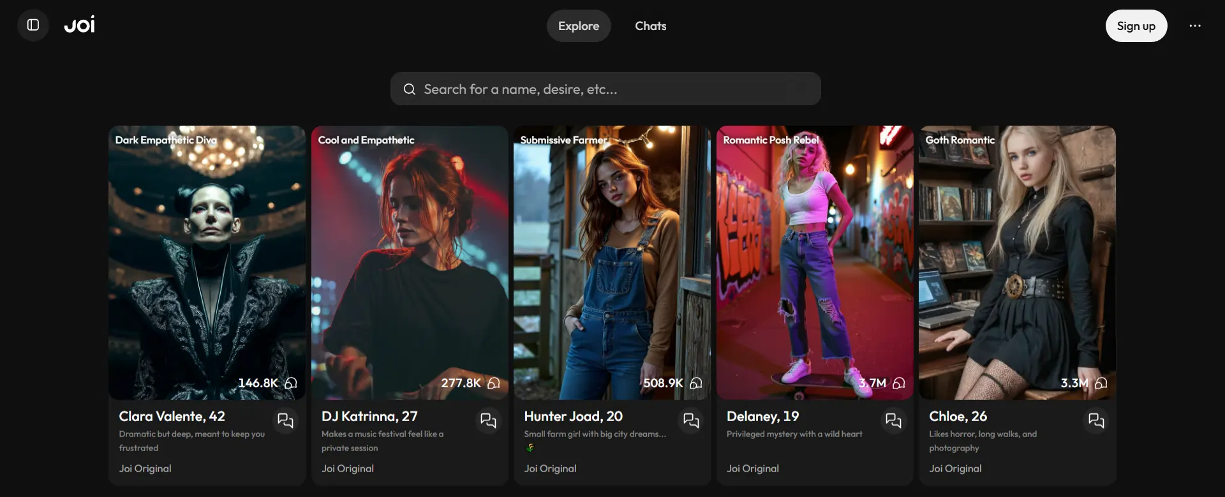The width and height of the screenshot is (1225, 497).
Task: Focus the name or desire search field
Action: (x=612, y=89)
